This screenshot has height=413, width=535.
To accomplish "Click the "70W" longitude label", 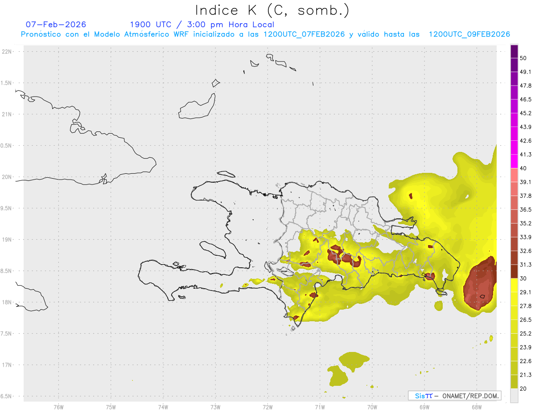I will 372,407.
